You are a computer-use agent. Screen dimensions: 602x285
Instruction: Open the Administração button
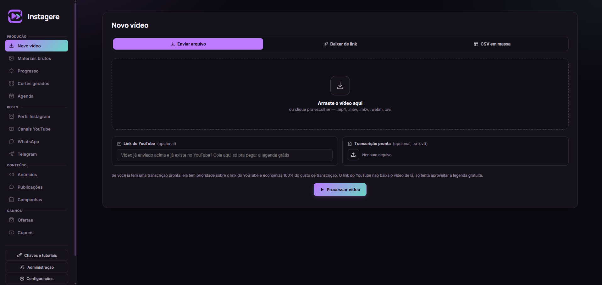(x=36, y=267)
